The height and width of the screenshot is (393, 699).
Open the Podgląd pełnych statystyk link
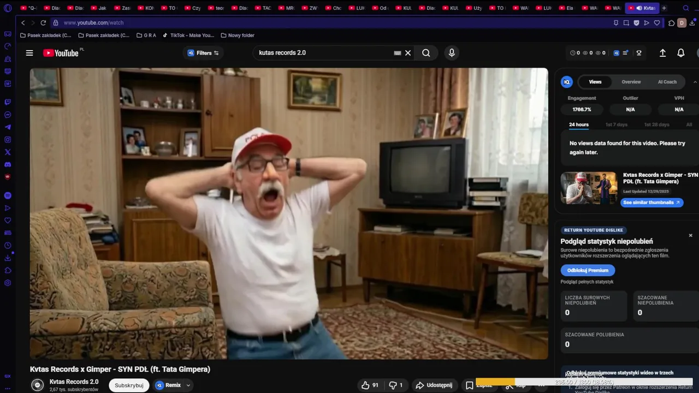pyautogui.click(x=587, y=282)
